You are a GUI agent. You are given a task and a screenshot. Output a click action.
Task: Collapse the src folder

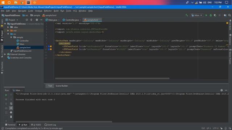click(8, 34)
